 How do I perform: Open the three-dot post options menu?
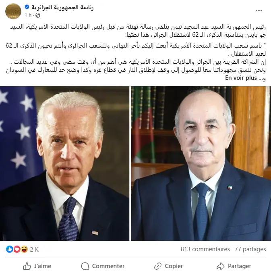tap(259, 10)
